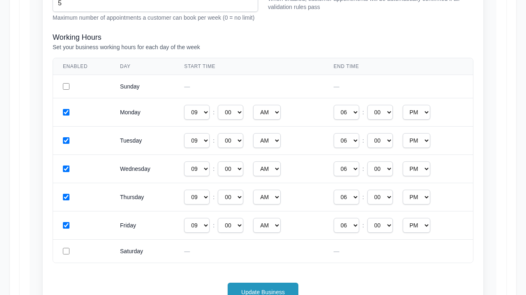
Task: Click the Update Business button
Action: pyautogui.click(x=263, y=291)
